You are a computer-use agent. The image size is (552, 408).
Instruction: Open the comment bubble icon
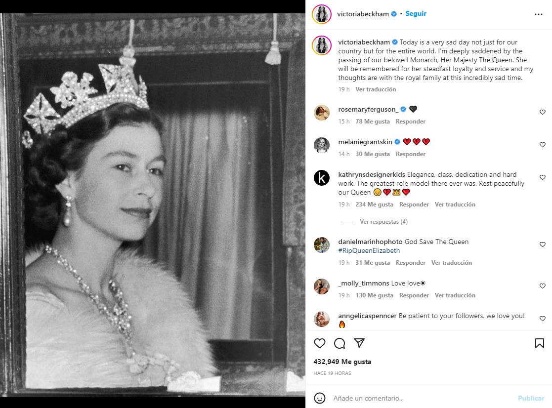coord(340,343)
